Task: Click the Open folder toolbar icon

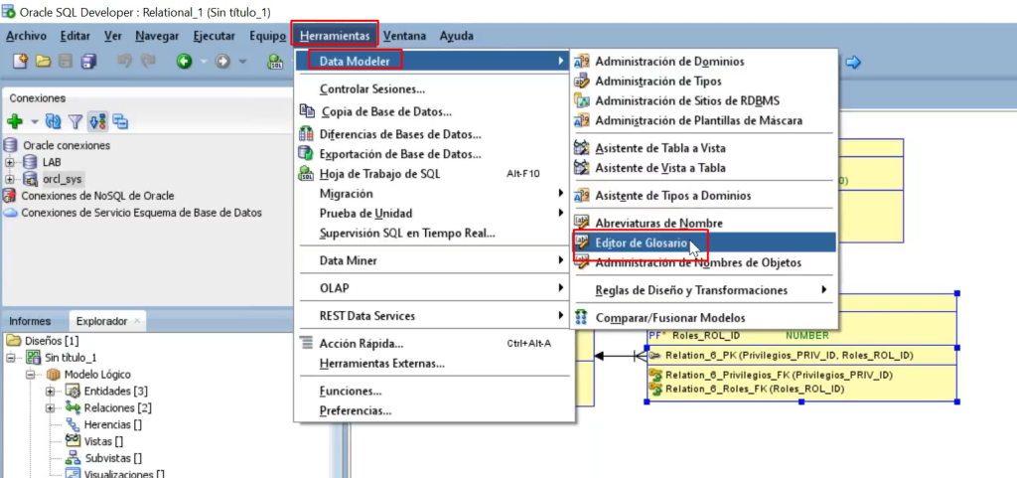Action: point(43,62)
